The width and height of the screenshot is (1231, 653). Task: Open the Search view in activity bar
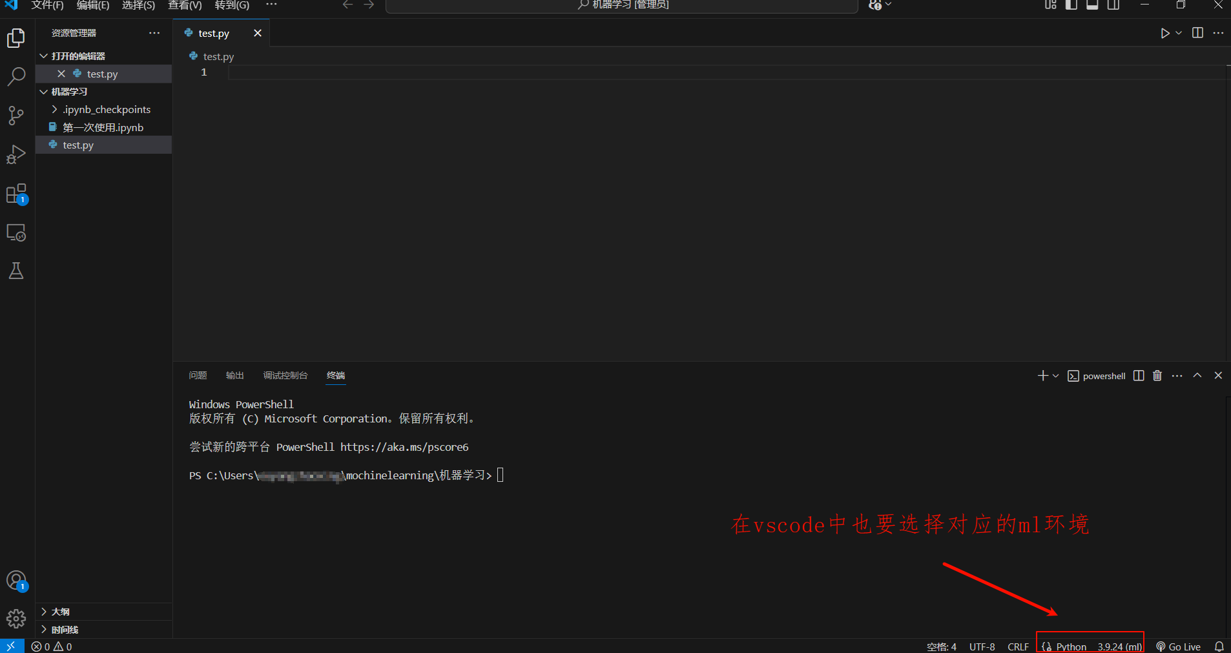click(x=16, y=77)
